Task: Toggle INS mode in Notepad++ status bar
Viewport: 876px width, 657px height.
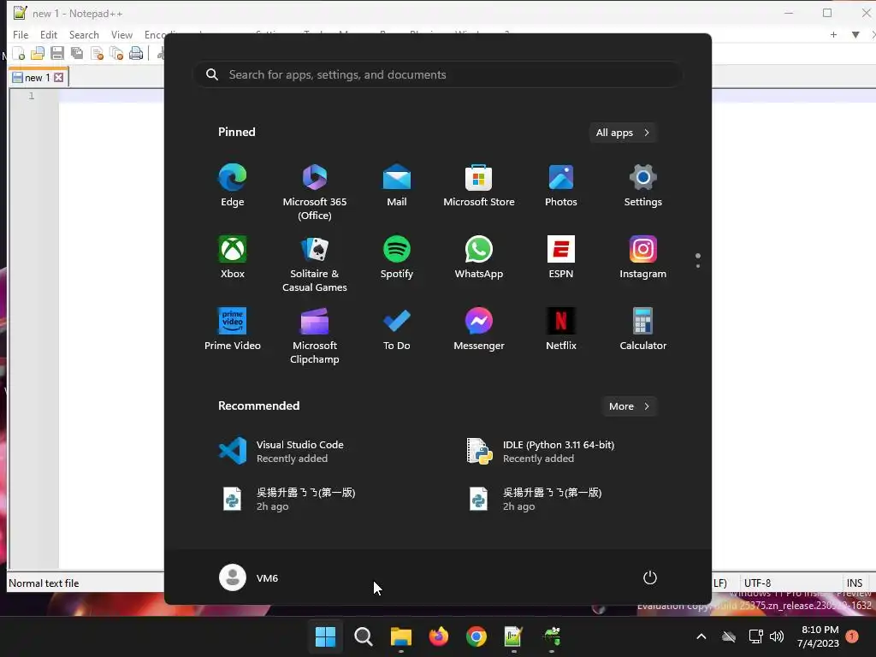Action: click(x=855, y=583)
